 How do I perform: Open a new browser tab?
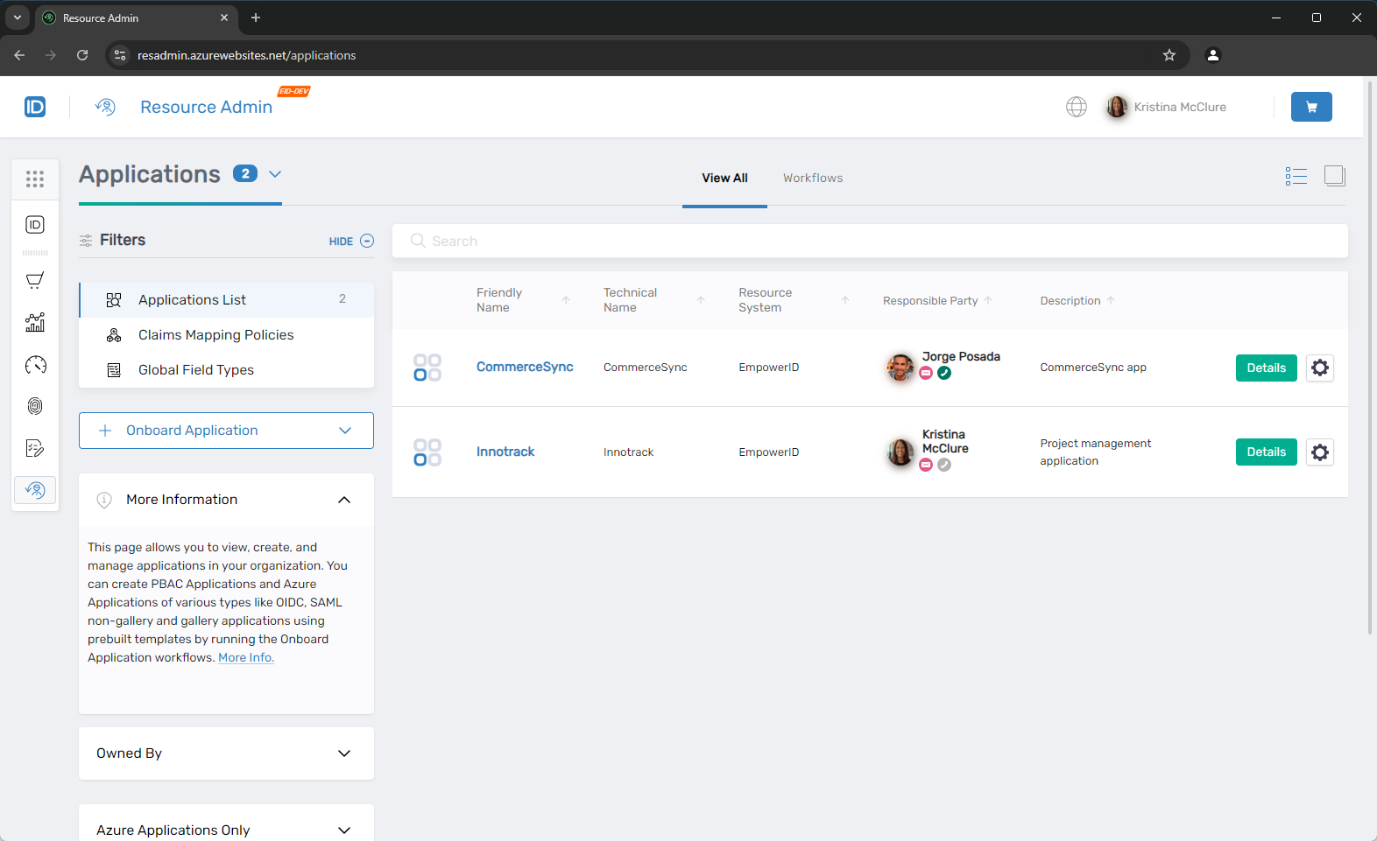(256, 18)
